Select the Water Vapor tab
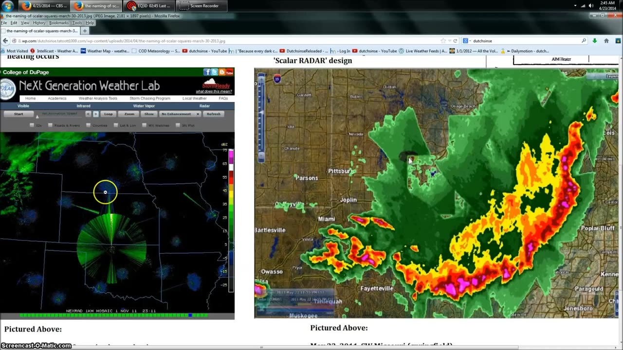The image size is (623, 350). coord(144,105)
